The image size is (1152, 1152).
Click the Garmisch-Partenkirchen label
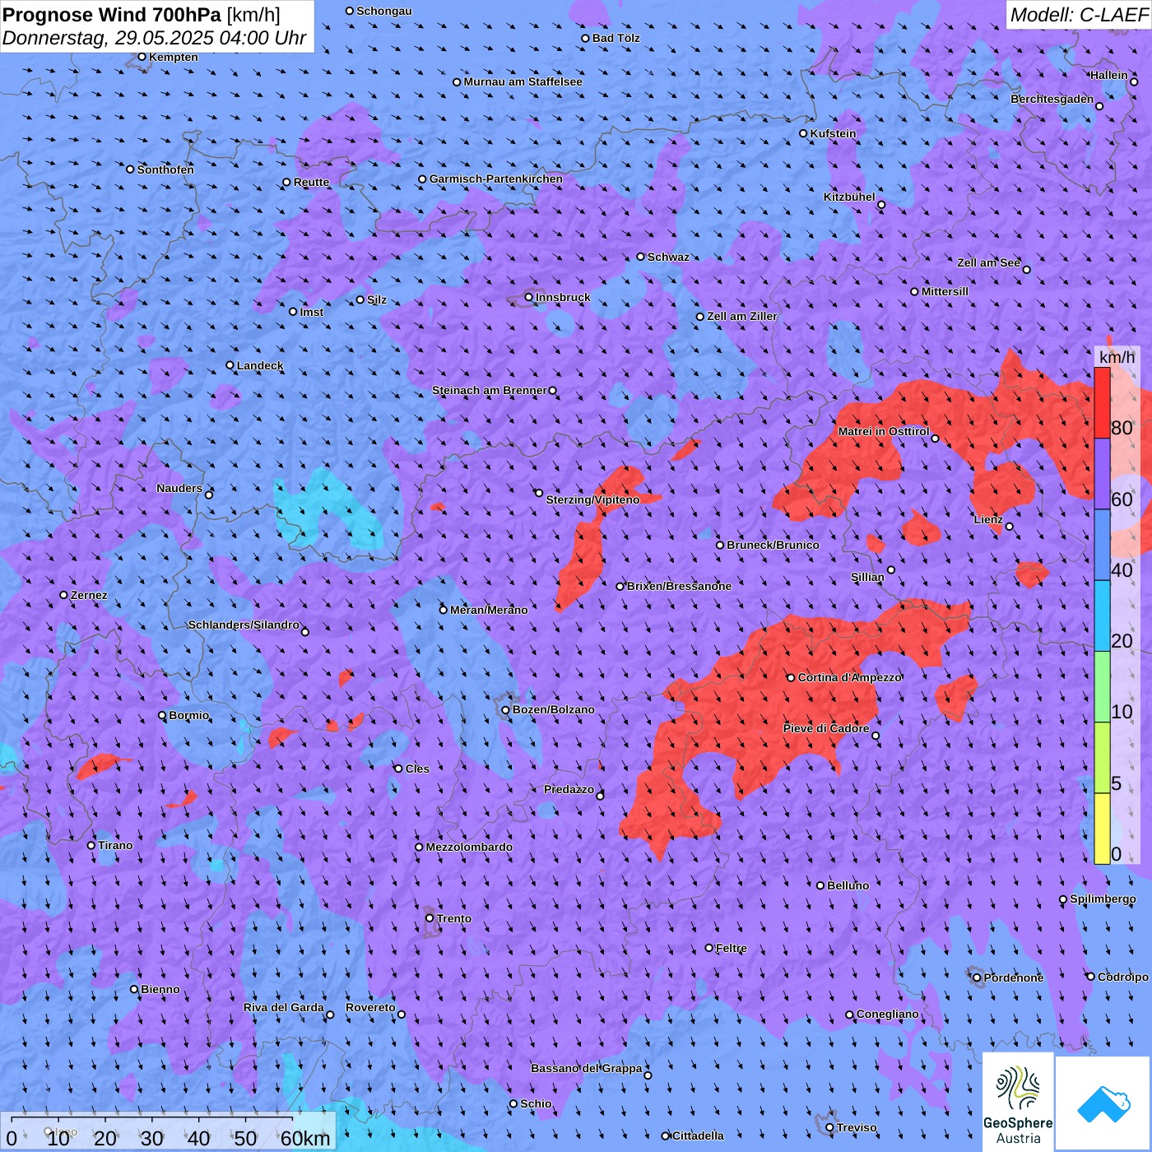click(x=496, y=179)
